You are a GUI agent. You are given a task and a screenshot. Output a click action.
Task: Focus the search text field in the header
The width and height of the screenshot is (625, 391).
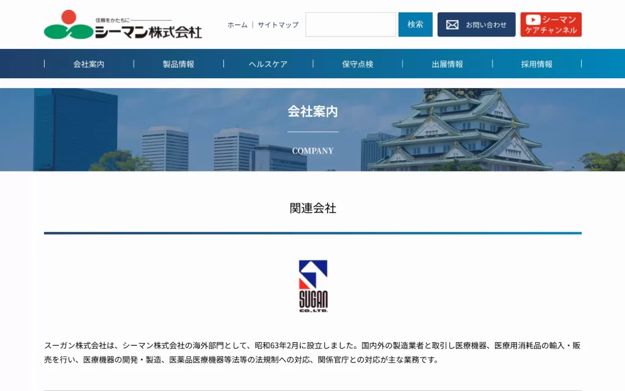click(x=350, y=24)
